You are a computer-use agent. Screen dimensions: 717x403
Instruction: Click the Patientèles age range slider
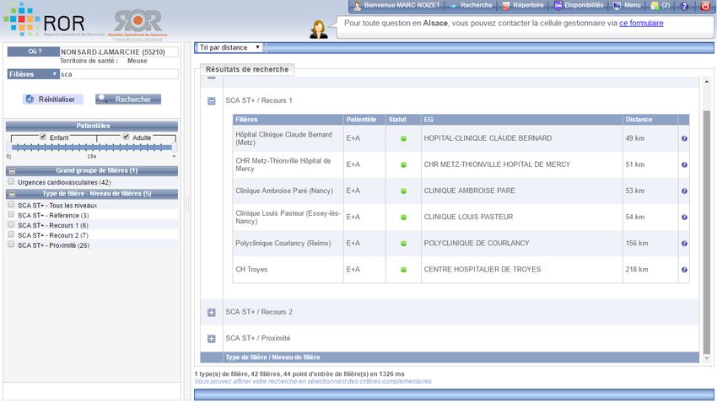(x=91, y=148)
